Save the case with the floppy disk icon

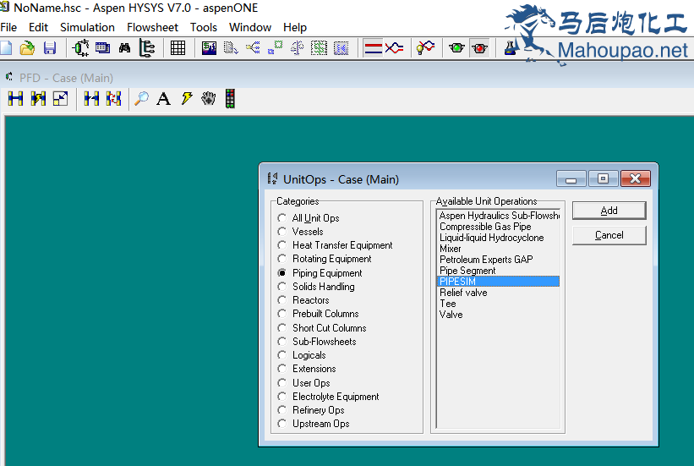pyautogui.click(x=50, y=47)
